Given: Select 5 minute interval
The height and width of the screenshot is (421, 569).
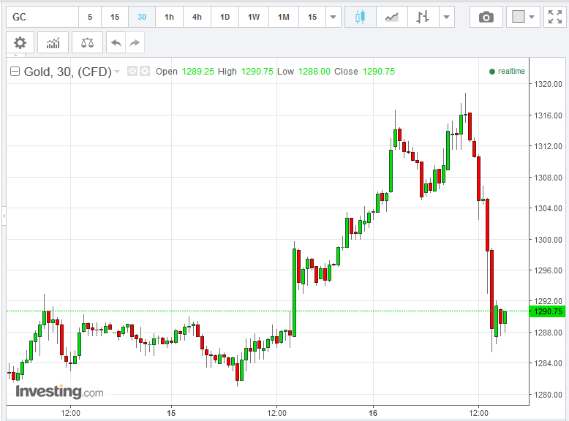Looking at the screenshot, I should (x=90, y=17).
